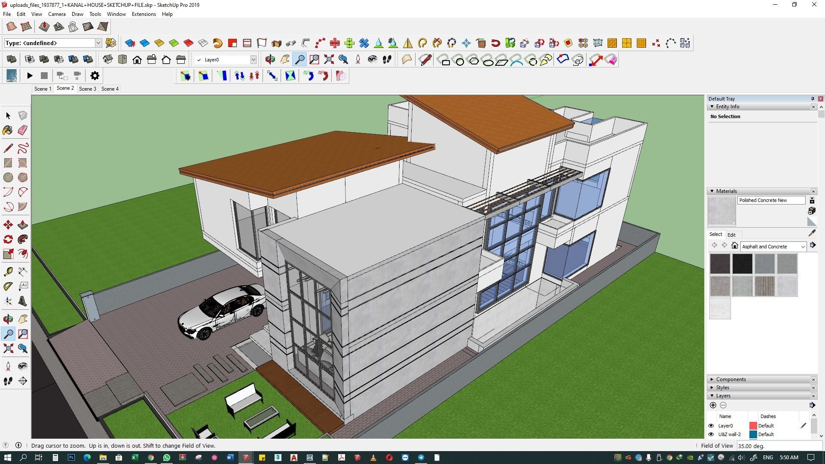Viewport: 825px width, 464px height.
Task: Select the Orbit tool in left toolbar
Action: coord(8,319)
